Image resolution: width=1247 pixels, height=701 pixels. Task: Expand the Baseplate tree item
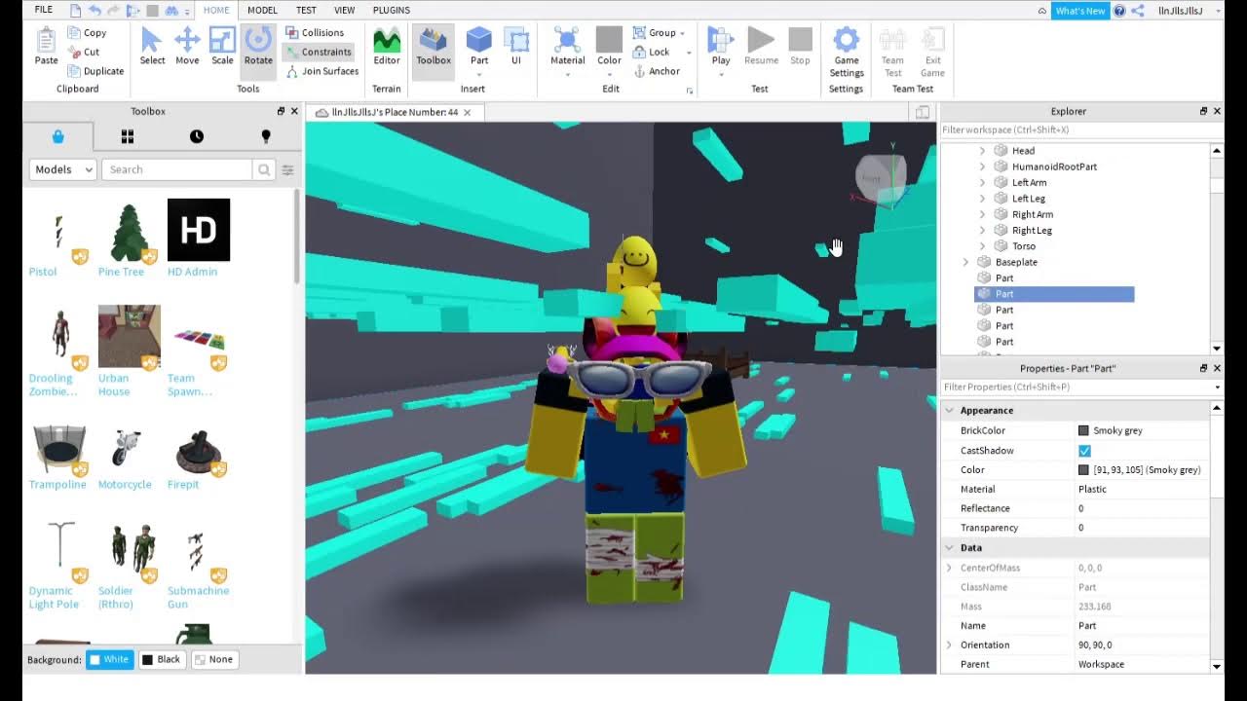965,262
